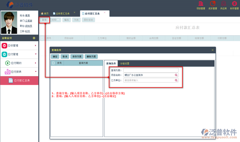Close the 应收款汇总表 tab
The image size is (240, 142).
[x=74, y=12]
